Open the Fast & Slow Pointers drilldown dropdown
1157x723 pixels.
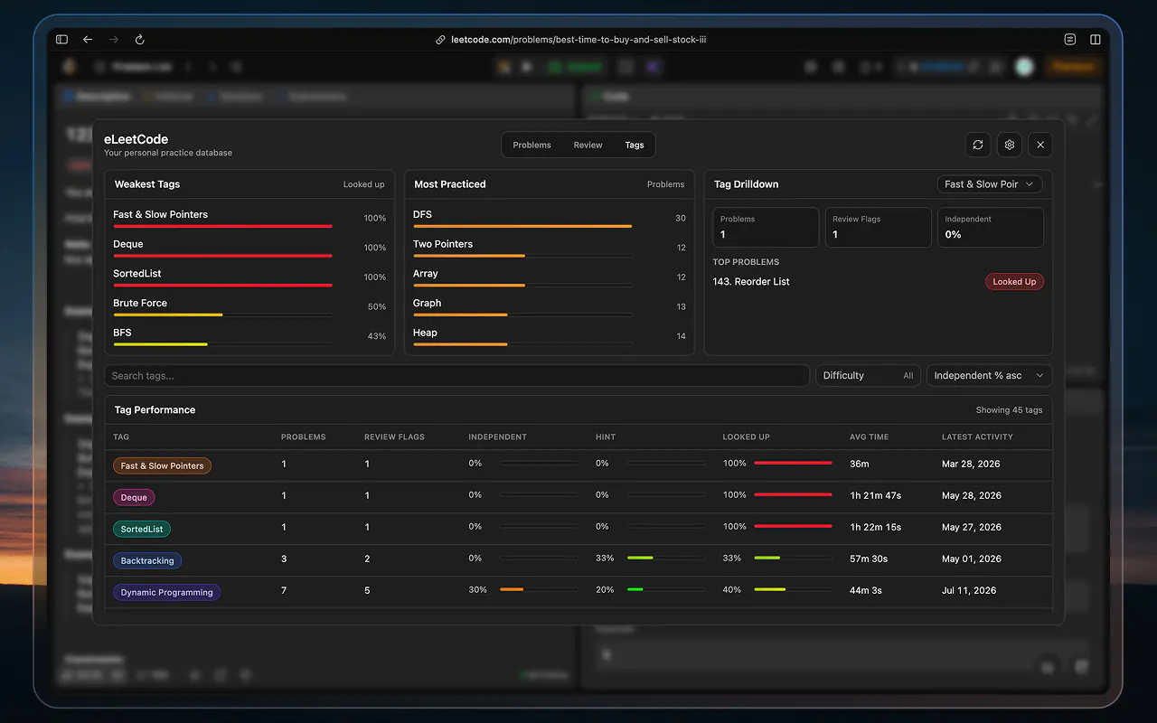[990, 184]
